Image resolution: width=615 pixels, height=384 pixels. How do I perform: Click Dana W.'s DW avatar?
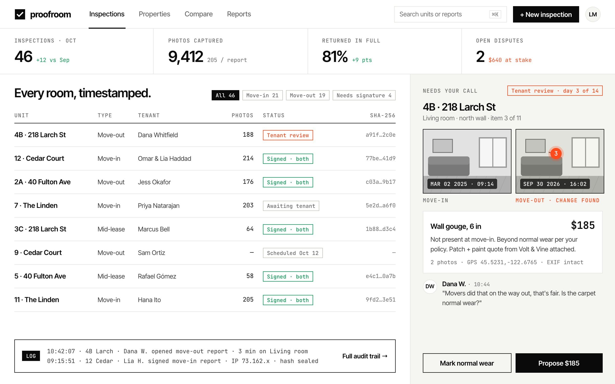pos(430,286)
